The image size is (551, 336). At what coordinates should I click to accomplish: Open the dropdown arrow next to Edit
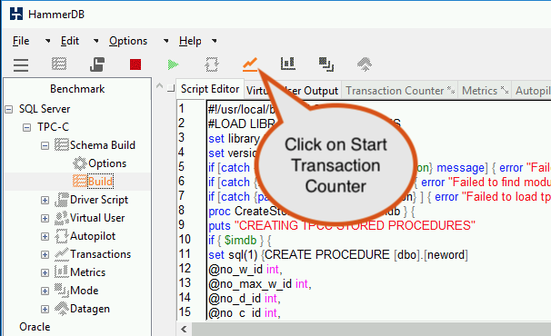coord(96,41)
